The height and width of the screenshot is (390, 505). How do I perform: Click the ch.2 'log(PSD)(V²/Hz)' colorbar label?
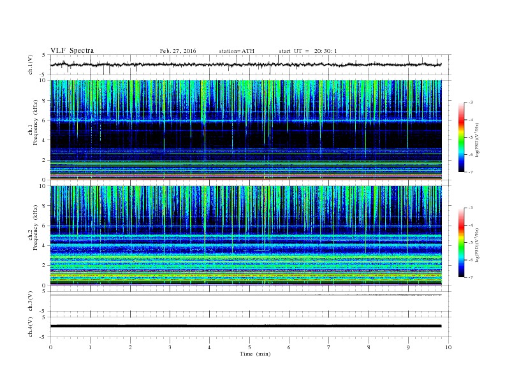tap(477, 245)
